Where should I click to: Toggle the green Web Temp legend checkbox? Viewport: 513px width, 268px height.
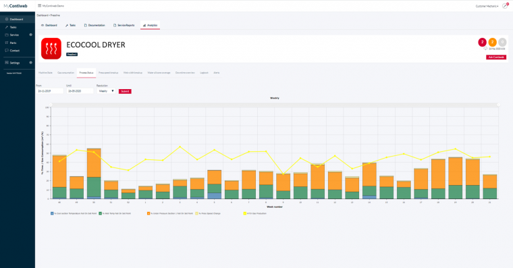[100, 213]
